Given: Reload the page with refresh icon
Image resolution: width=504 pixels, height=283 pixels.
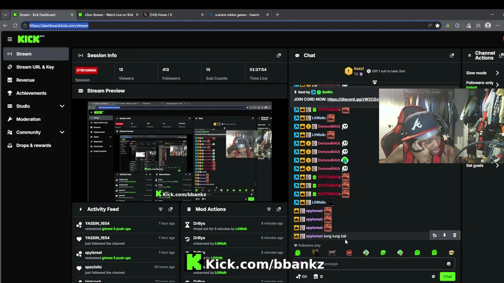Looking at the screenshot, I should pos(15,26).
